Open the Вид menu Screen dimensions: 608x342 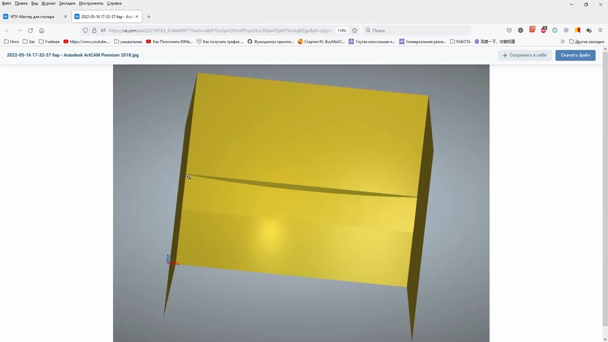[x=35, y=3]
